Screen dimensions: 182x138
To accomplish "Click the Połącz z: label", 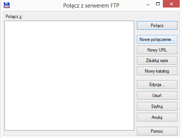I will pyautogui.click(x=14, y=17).
